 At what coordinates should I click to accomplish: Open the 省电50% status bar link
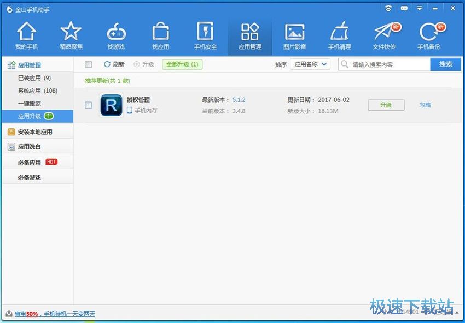(x=55, y=314)
